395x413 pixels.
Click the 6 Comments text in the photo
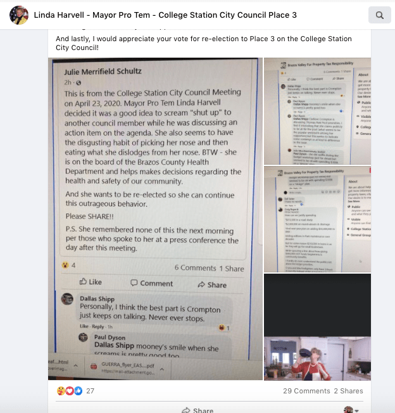[x=195, y=268]
